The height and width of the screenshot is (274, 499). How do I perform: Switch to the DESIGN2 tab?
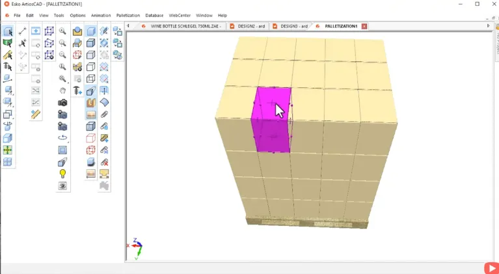pos(249,26)
